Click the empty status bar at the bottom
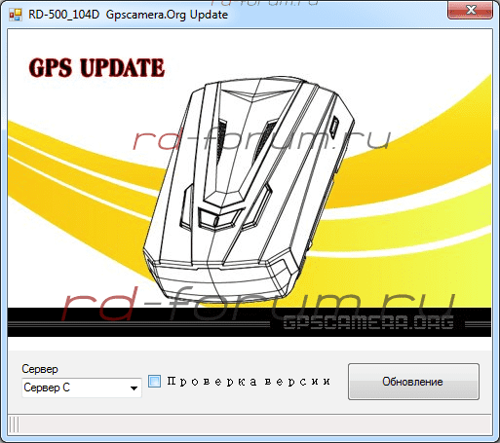500x443 pixels. [250, 425]
